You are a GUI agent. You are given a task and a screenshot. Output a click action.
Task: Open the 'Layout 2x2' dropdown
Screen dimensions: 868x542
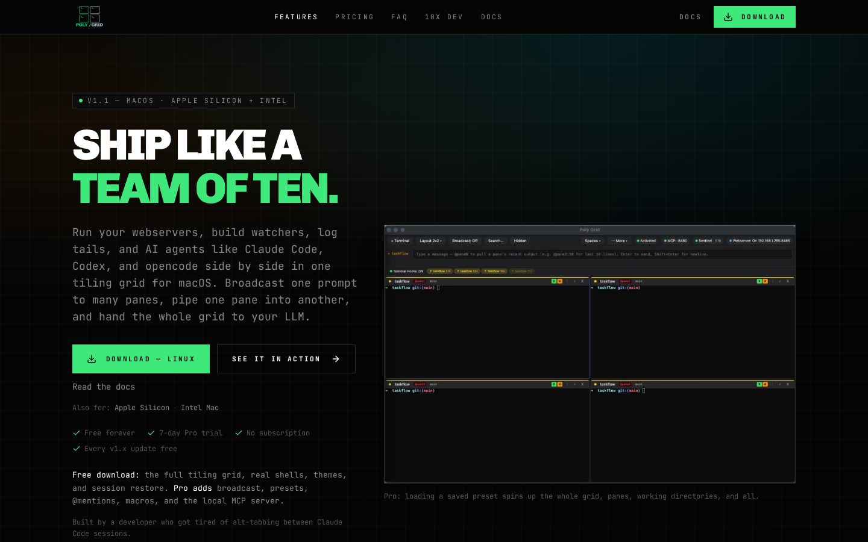[430, 241]
